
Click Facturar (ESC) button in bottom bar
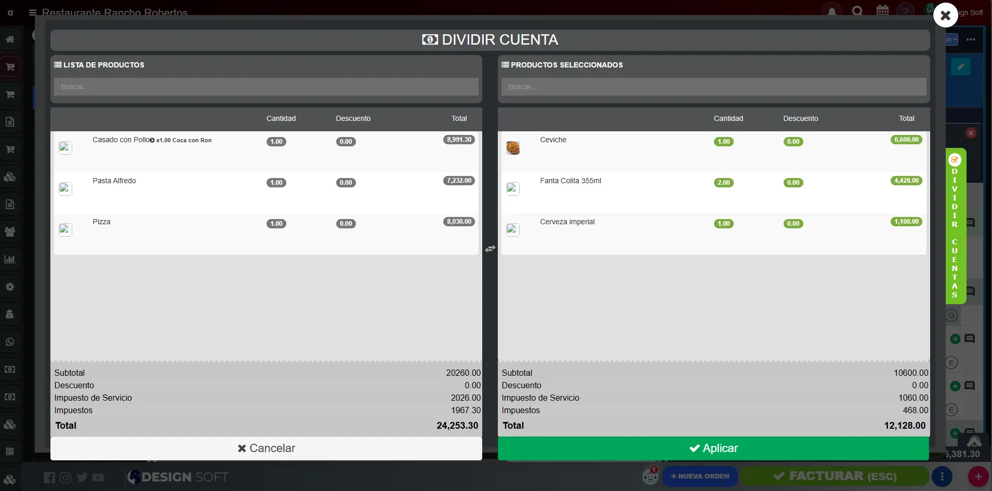point(835,476)
